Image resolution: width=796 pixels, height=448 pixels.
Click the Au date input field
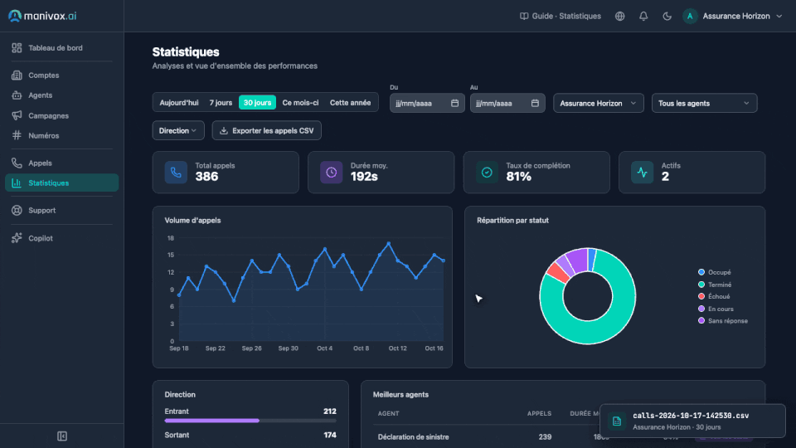pos(507,103)
